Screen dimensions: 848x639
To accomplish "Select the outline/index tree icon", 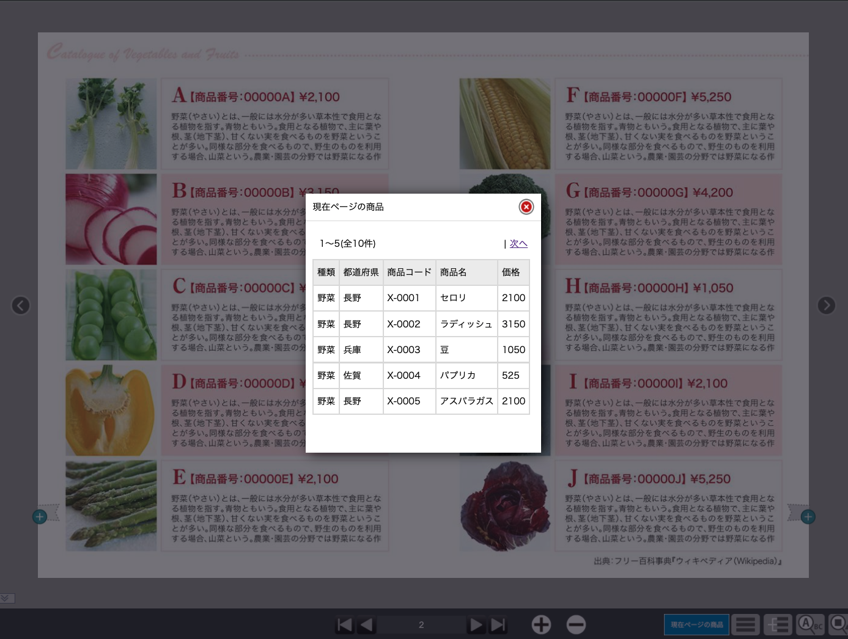I will [x=778, y=624].
